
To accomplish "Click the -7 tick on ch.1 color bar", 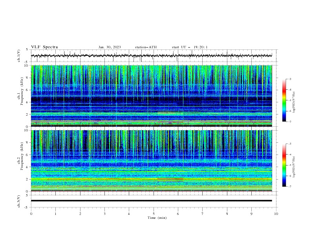I will click(x=289, y=122).
